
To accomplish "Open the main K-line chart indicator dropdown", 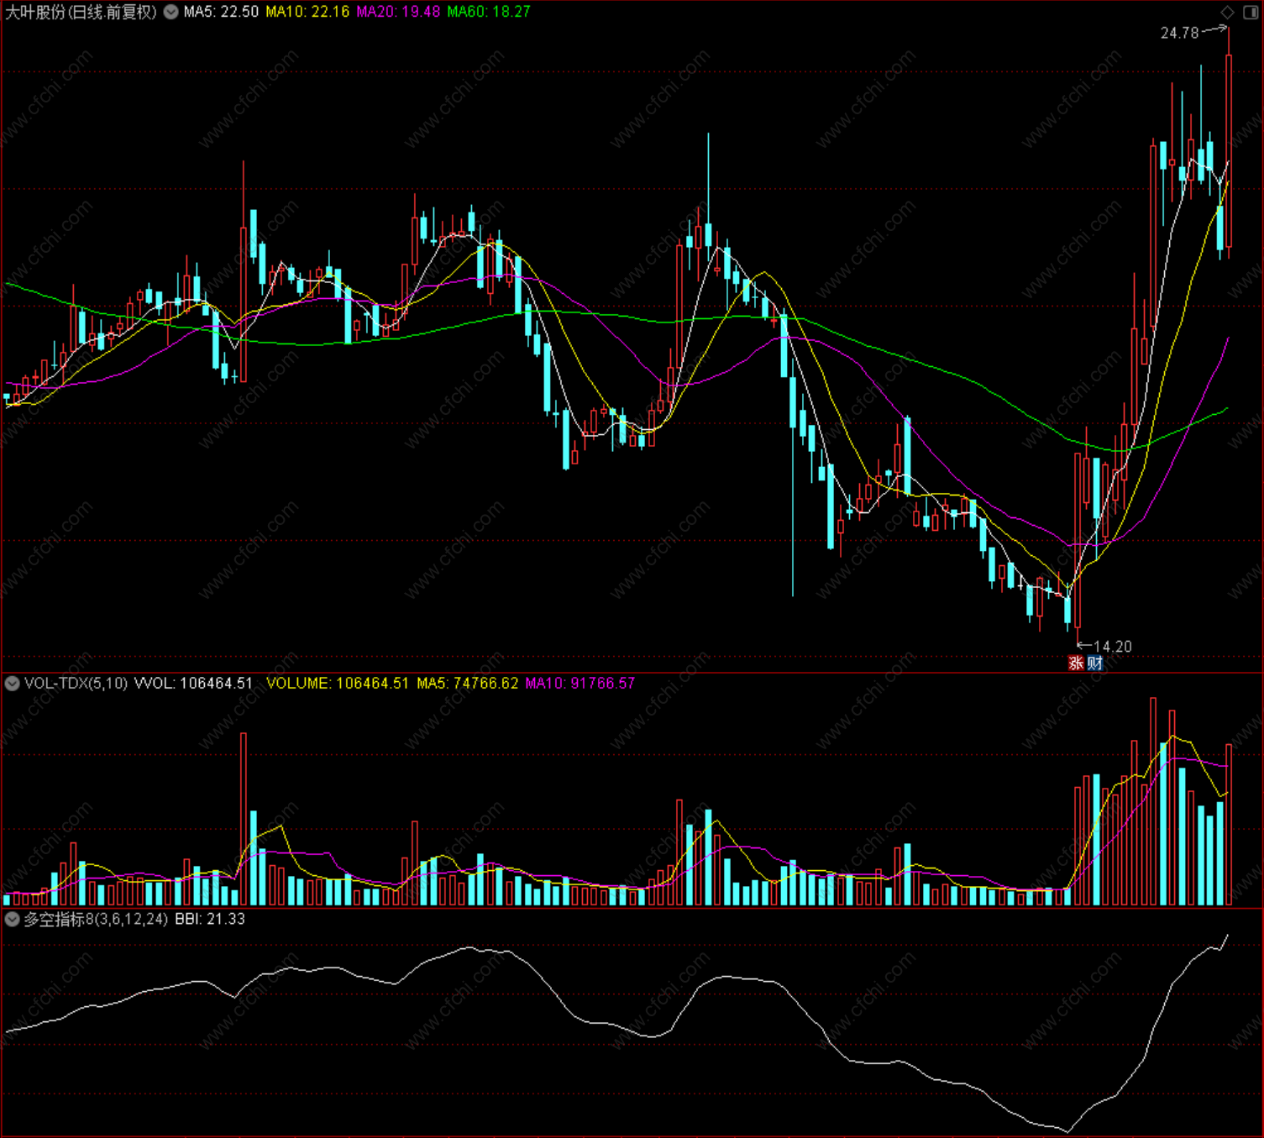I will [x=170, y=12].
